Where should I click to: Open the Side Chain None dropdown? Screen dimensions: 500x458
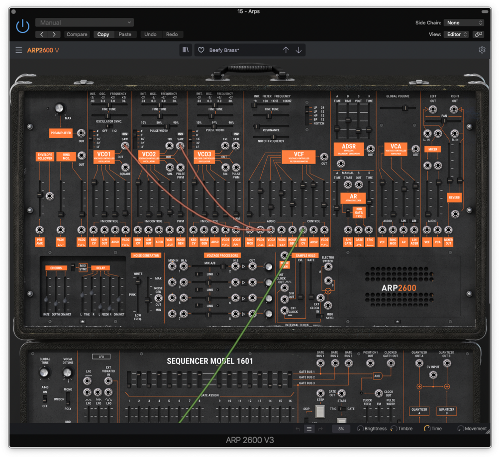coord(464,23)
